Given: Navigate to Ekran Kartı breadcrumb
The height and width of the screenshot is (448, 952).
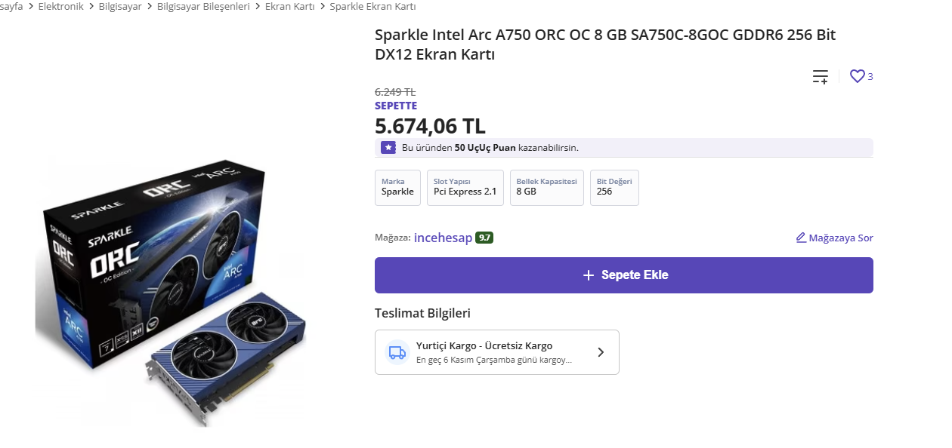Looking at the screenshot, I should click(289, 7).
